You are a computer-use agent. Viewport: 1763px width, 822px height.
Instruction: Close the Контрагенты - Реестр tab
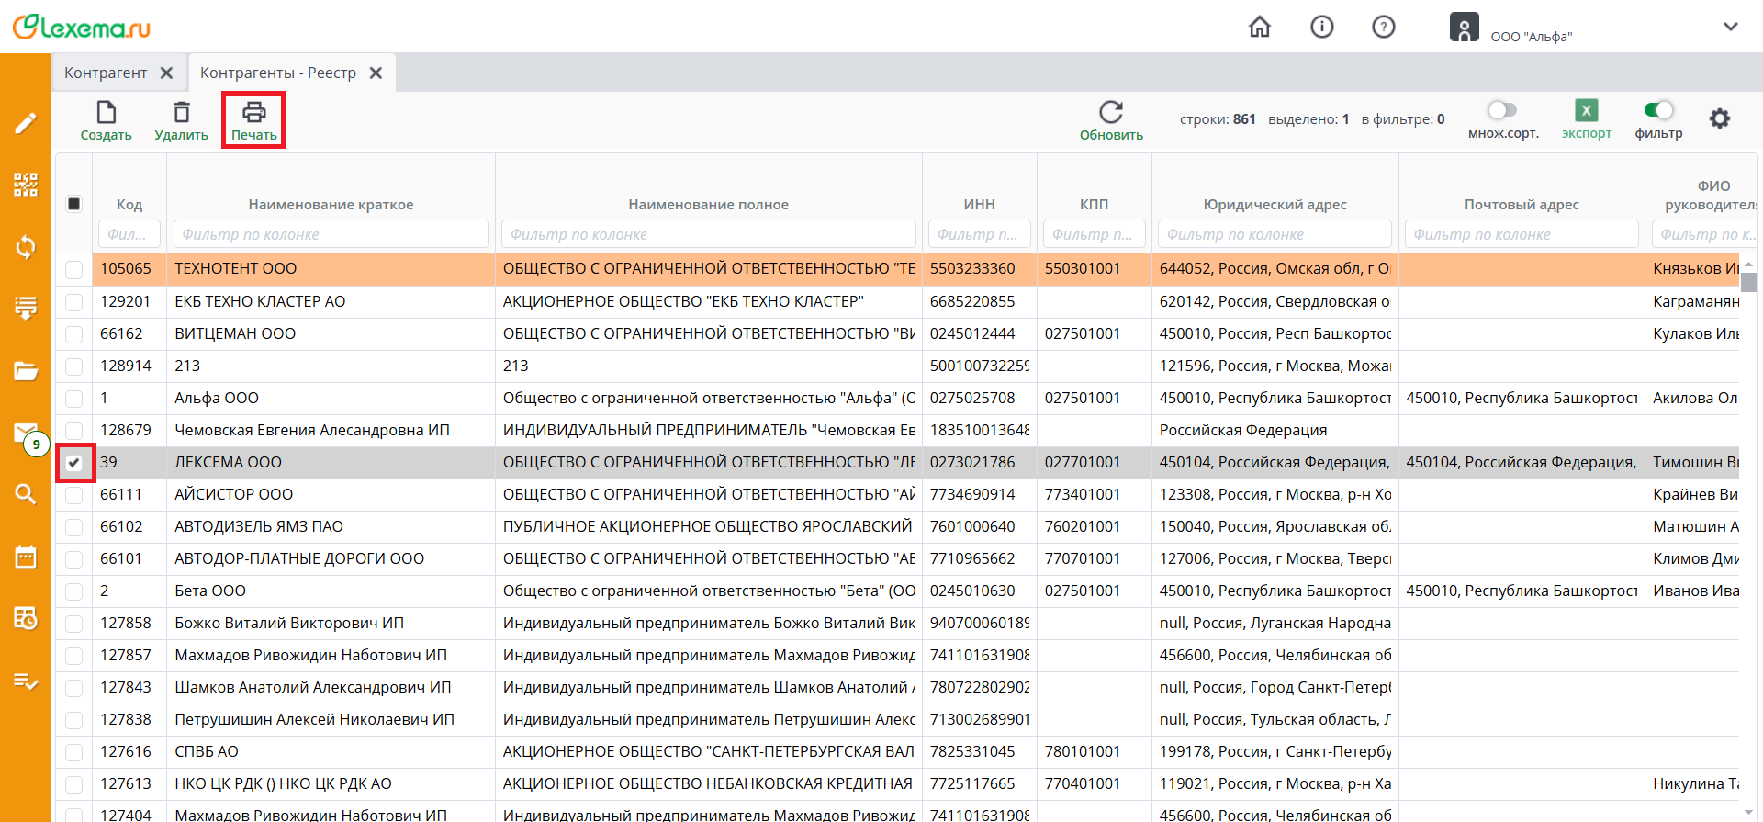(376, 73)
